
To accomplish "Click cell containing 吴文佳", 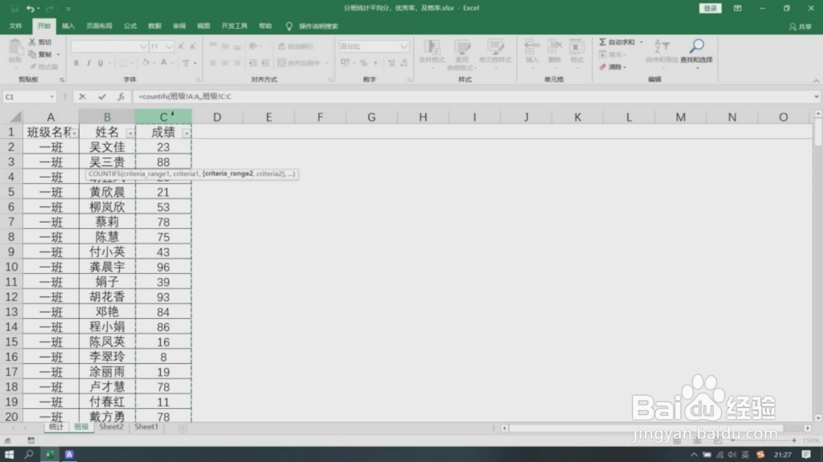I will [x=107, y=147].
